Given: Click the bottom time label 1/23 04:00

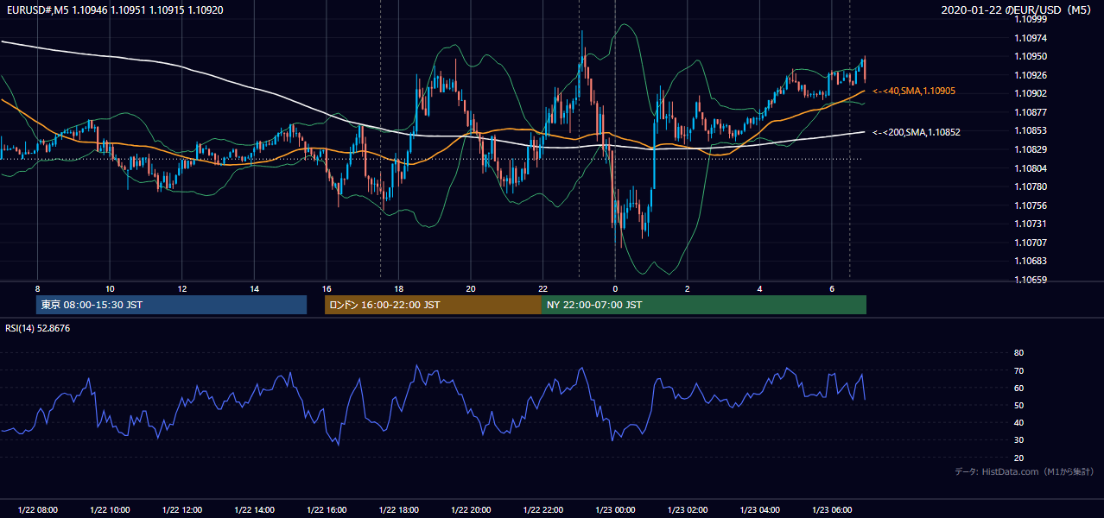Looking at the screenshot, I should point(760,510).
